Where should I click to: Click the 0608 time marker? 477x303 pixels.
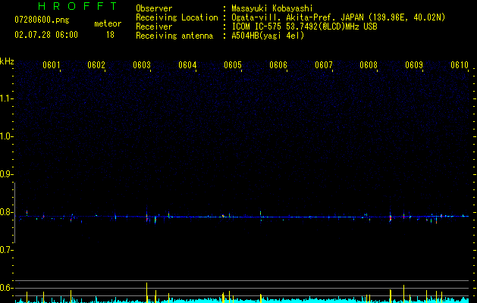(369, 65)
